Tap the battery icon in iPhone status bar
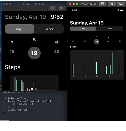 [x=122, y=10]
